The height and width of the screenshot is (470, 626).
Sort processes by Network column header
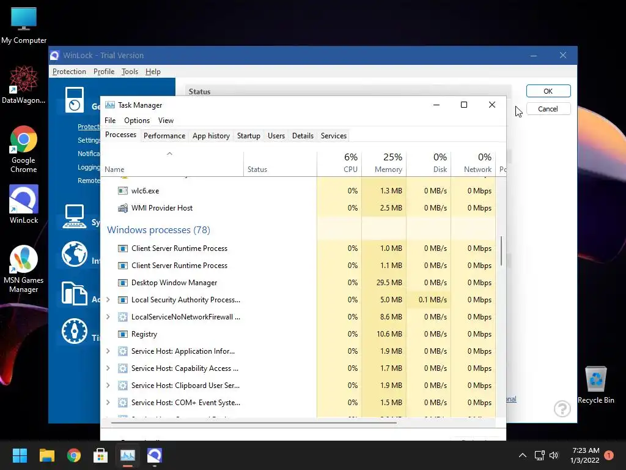[x=474, y=164]
